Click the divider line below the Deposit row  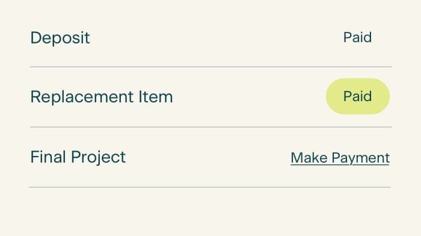210,67
